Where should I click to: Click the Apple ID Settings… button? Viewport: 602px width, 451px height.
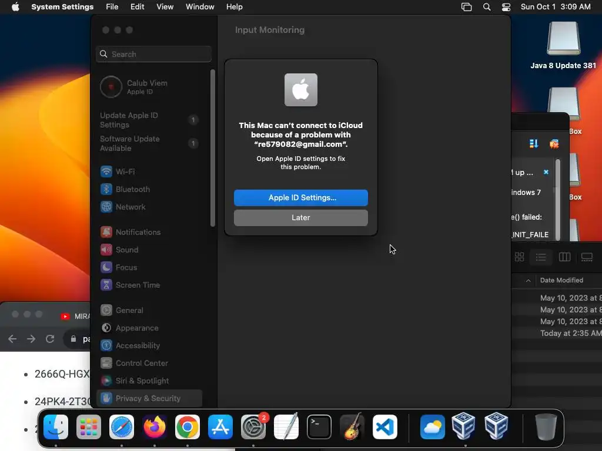[301, 197]
